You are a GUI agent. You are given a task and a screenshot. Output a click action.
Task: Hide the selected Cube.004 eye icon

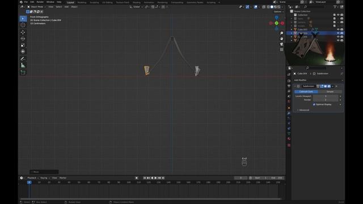pyautogui.click(x=338, y=33)
